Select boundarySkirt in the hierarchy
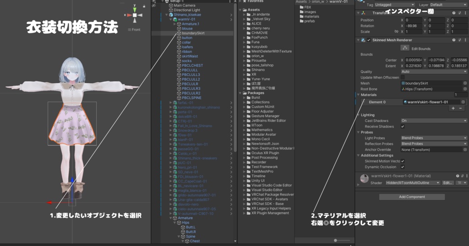The height and width of the screenshot is (246, 469). [193, 33]
